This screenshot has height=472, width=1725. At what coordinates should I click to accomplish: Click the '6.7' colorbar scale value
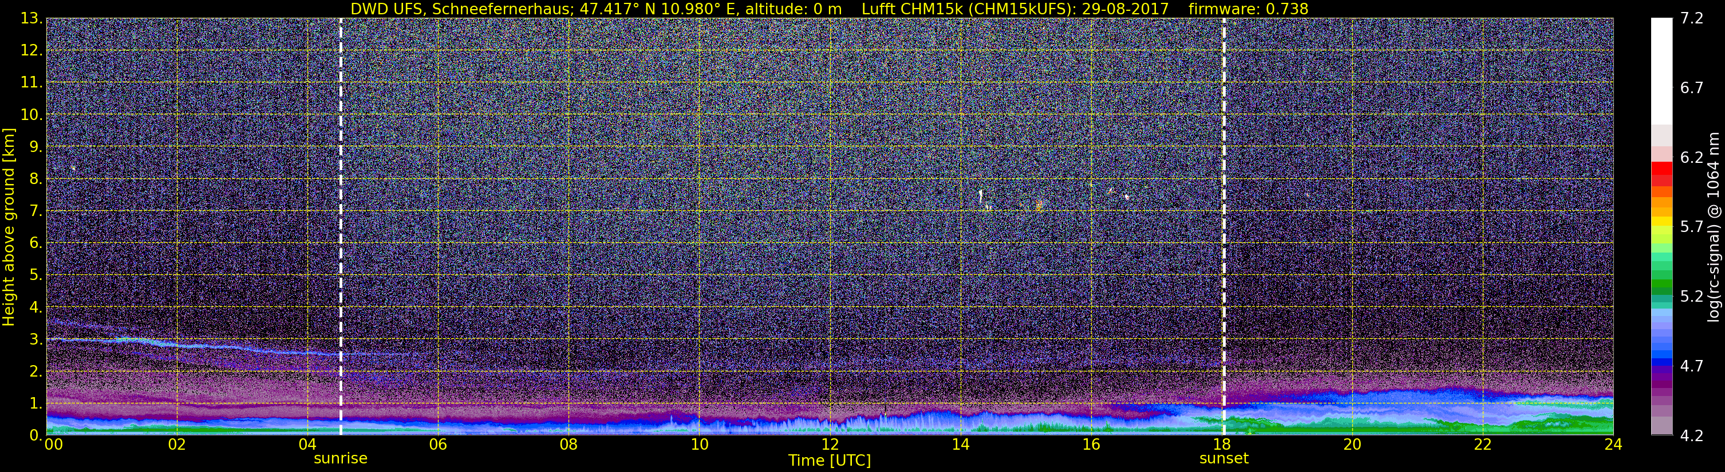tap(1692, 88)
